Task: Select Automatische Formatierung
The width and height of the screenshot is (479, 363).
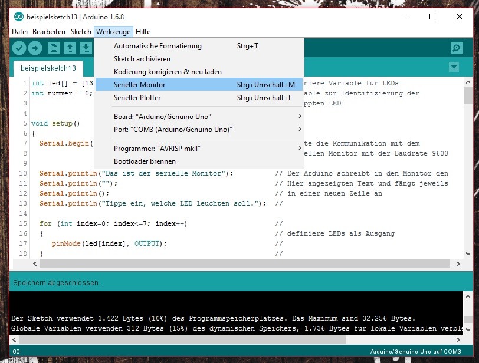Action: (x=199, y=46)
